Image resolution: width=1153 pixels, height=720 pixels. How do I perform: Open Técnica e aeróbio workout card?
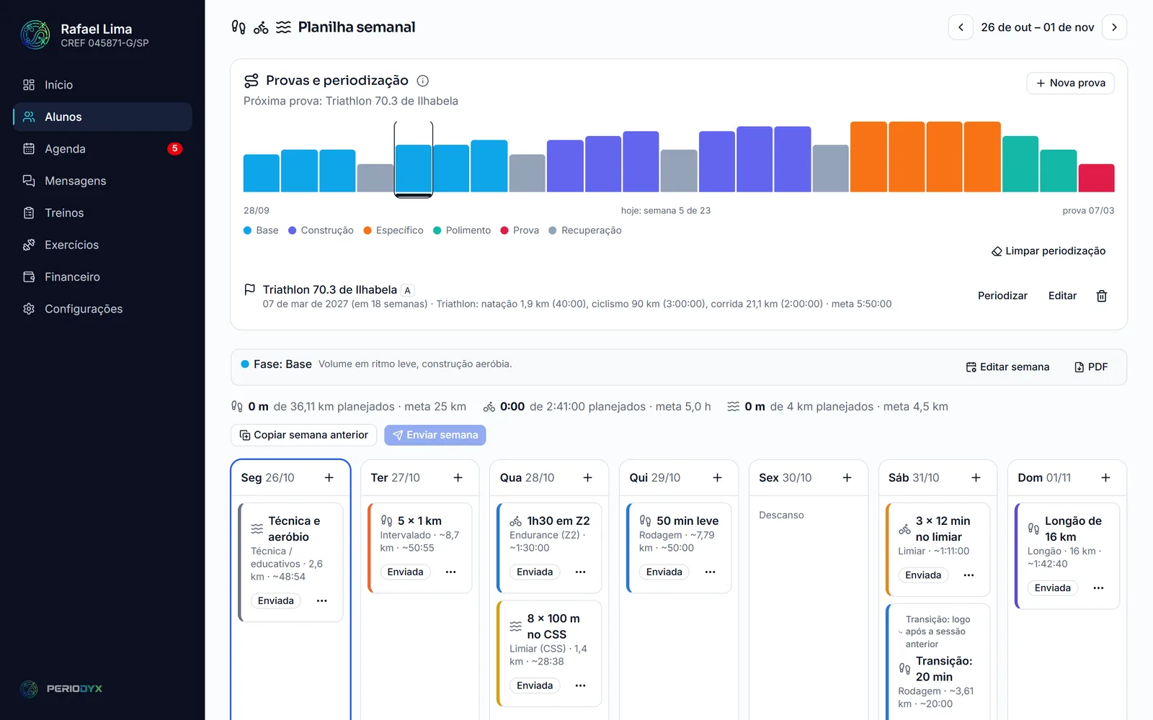(x=290, y=562)
